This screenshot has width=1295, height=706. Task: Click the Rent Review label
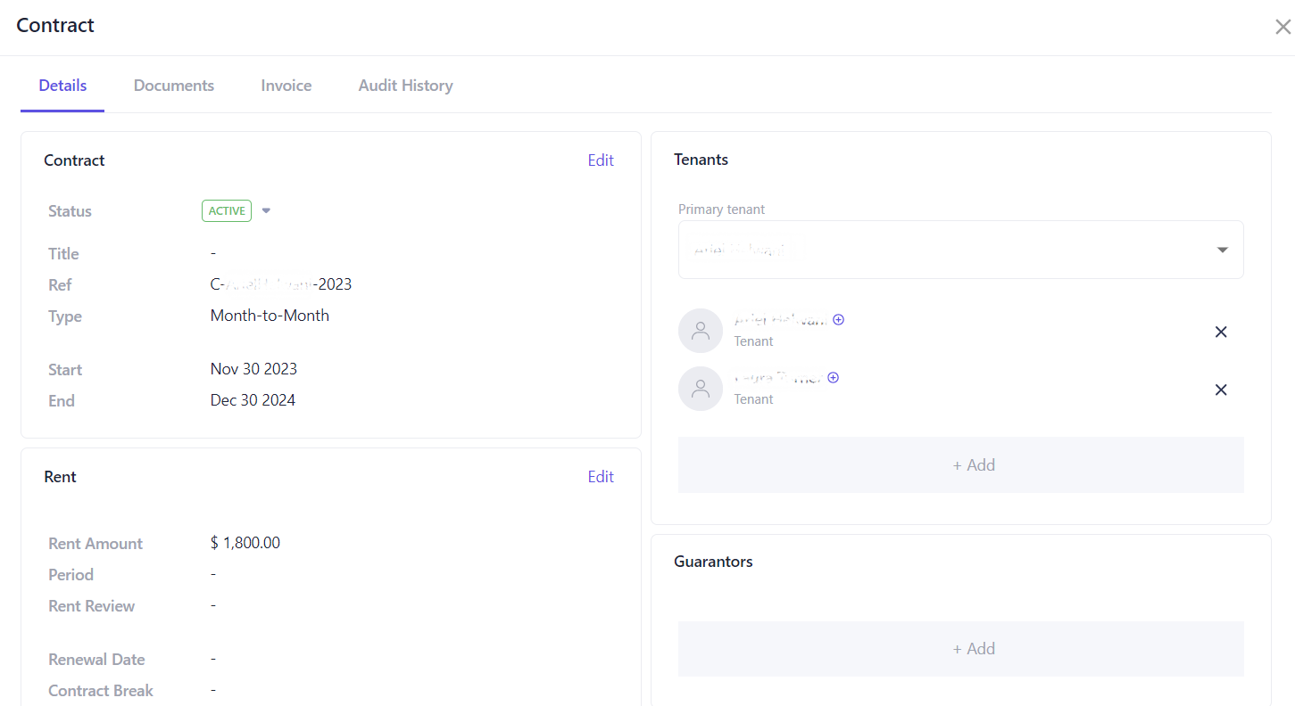point(91,606)
